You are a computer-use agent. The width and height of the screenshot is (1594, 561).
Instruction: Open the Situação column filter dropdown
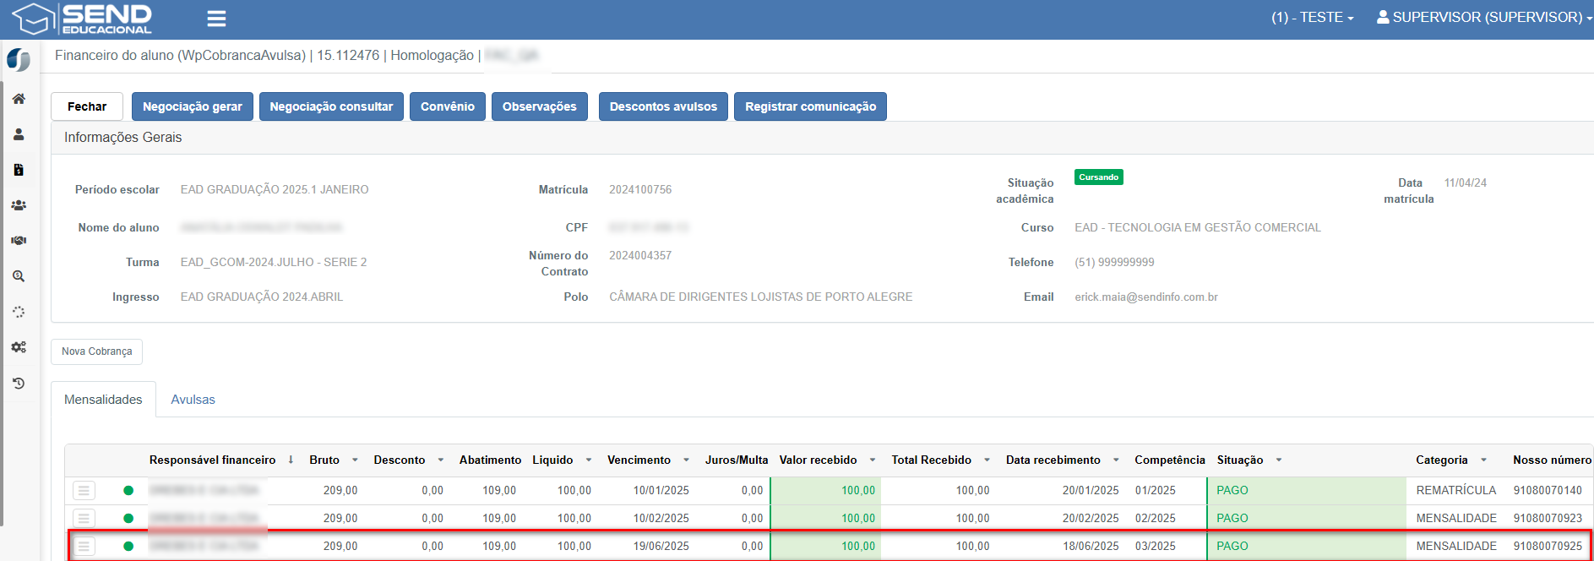pos(1279,460)
